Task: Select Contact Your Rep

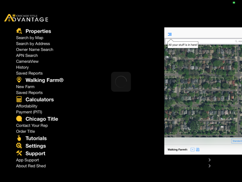Action: (x=32, y=126)
